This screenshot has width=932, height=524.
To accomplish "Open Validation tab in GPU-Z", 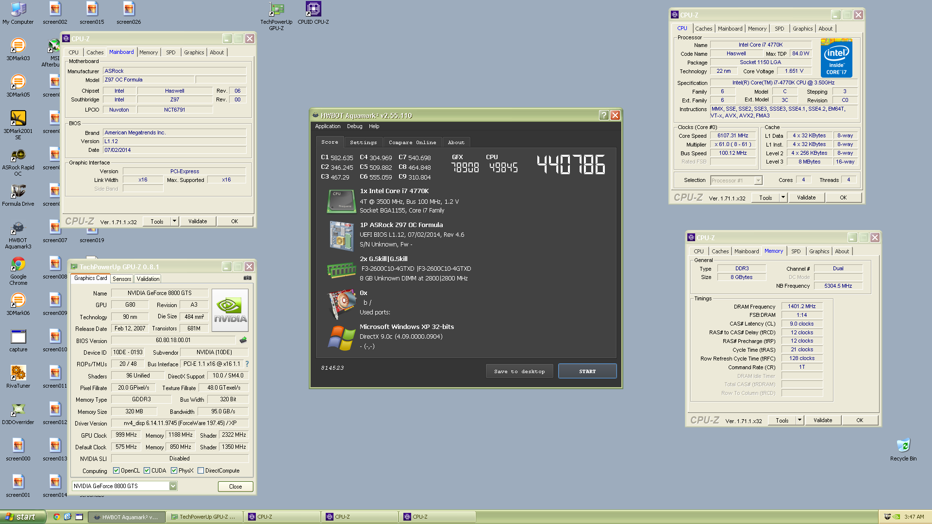I will pyautogui.click(x=148, y=278).
